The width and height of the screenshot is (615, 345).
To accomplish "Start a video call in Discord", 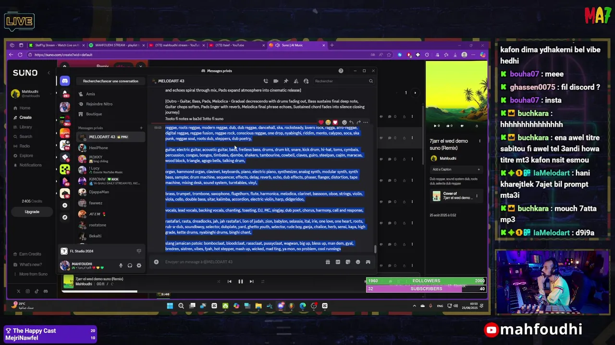I will pos(276,81).
